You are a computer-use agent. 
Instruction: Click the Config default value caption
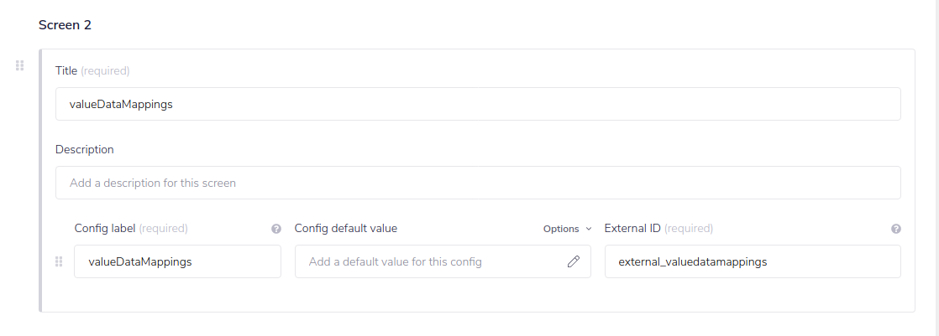click(346, 228)
